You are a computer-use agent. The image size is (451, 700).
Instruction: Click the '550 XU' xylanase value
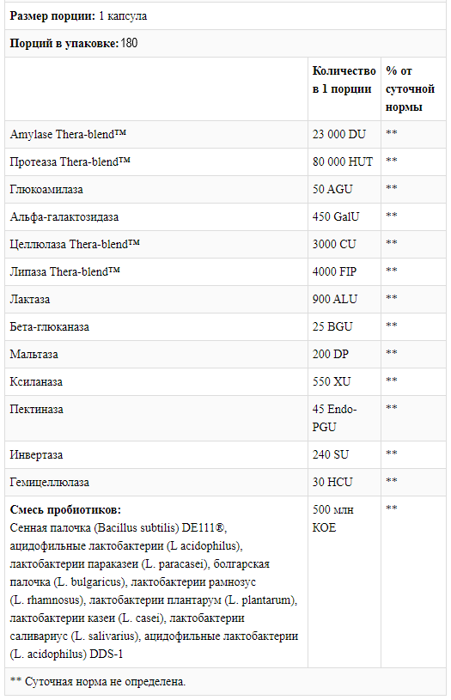[332, 381]
